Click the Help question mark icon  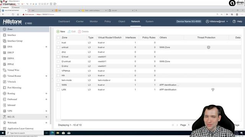pyautogui.click(x=234, y=21)
